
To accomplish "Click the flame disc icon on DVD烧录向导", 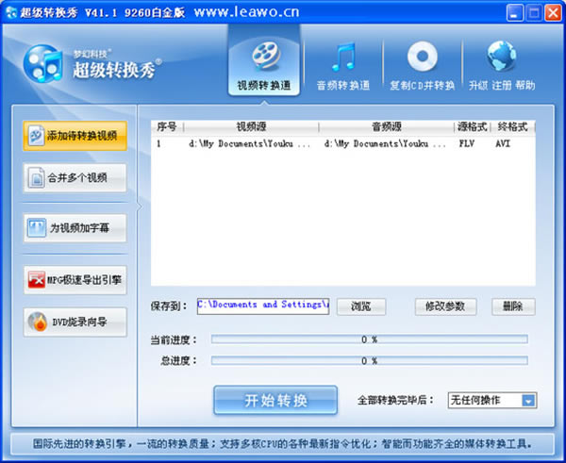I will (38, 322).
